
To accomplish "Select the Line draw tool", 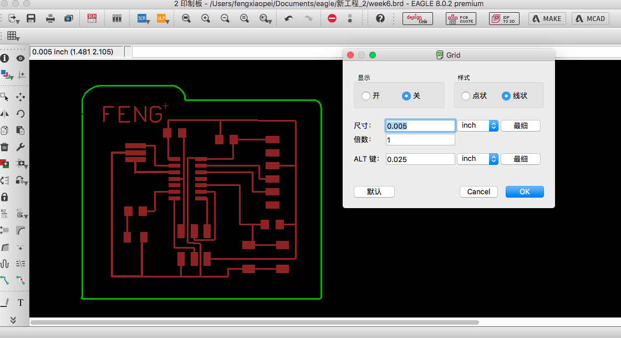I will coord(5,302).
